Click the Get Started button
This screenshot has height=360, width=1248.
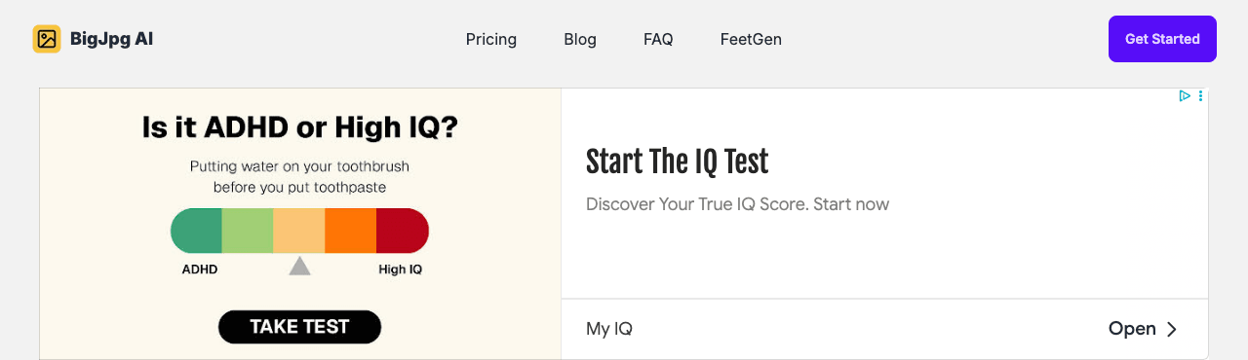tap(1162, 39)
